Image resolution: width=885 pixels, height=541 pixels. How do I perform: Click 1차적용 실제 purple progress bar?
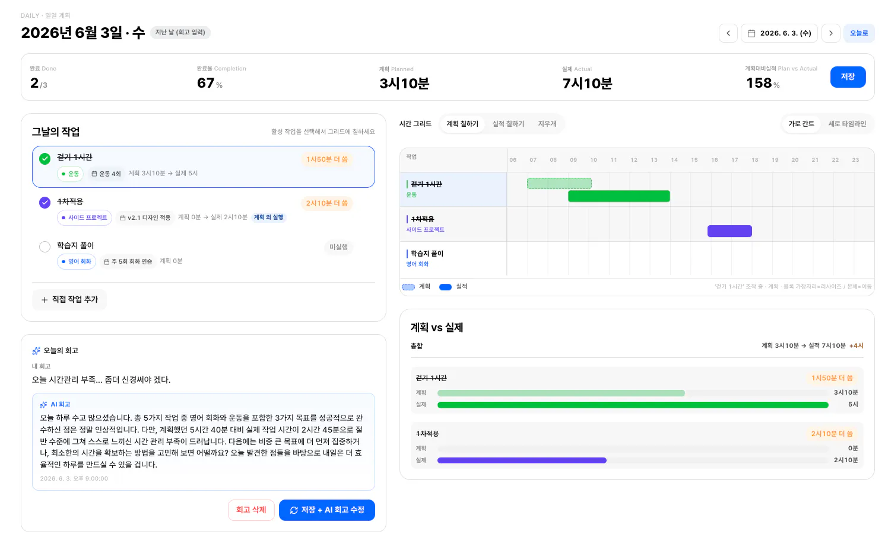point(522,460)
